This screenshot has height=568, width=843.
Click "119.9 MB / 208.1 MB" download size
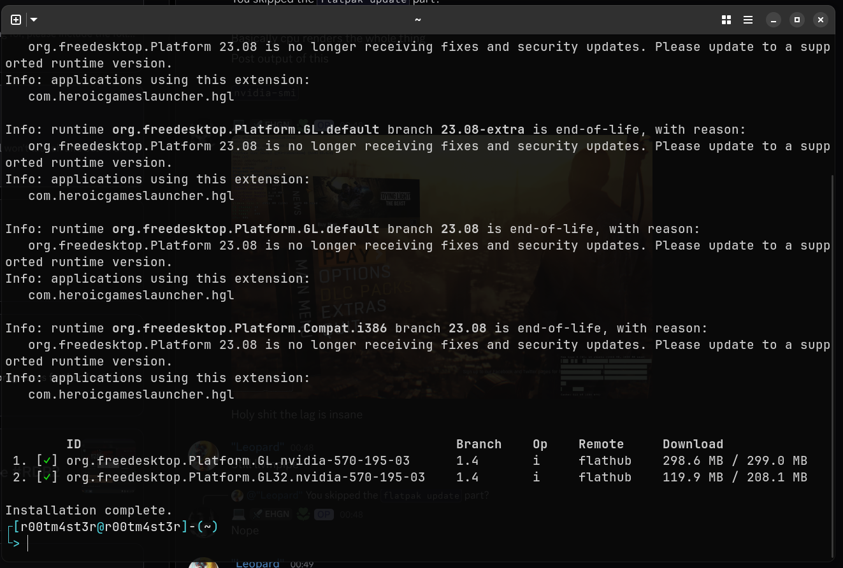pos(735,477)
